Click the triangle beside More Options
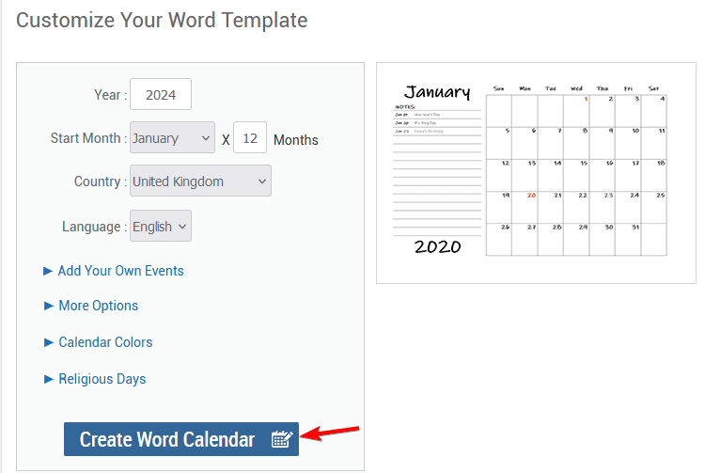Image resolution: width=705 pixels, height=473 pixels. (x=49, y=306)
